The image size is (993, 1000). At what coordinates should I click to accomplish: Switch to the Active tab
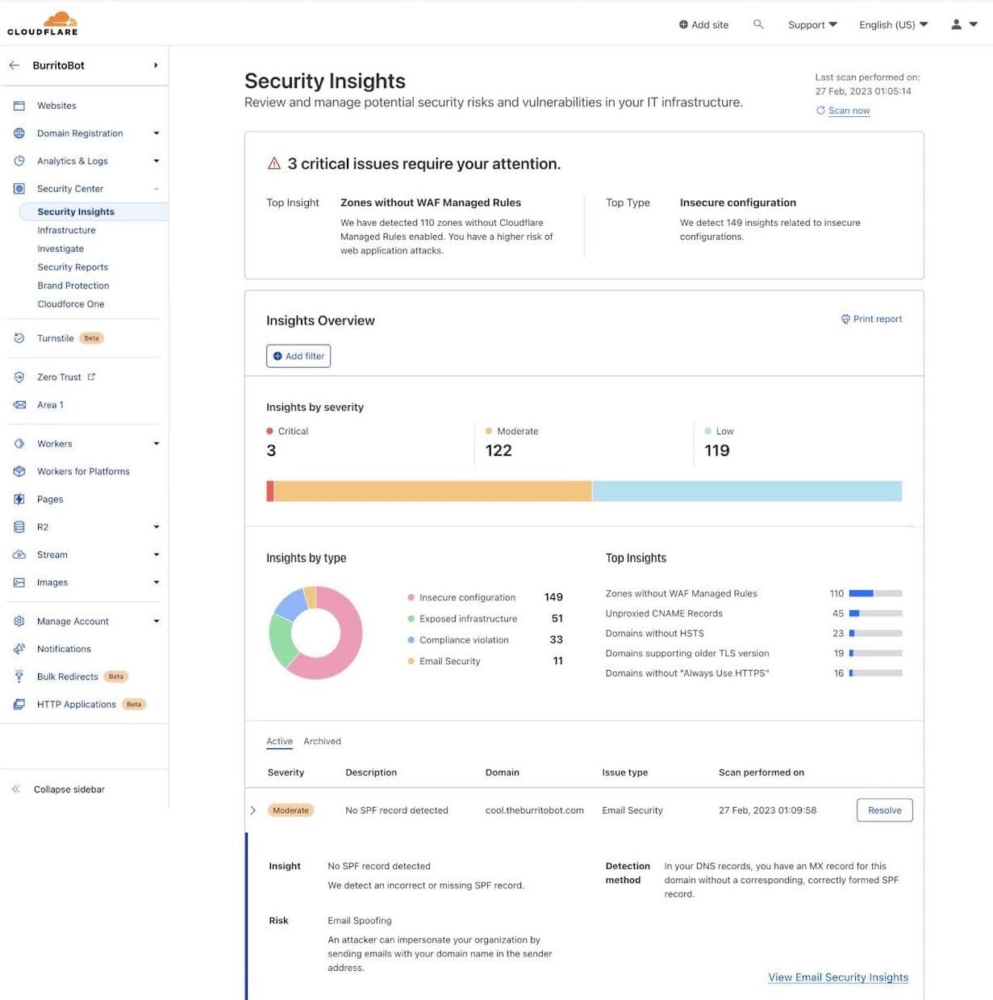click(x=279, y=741)
